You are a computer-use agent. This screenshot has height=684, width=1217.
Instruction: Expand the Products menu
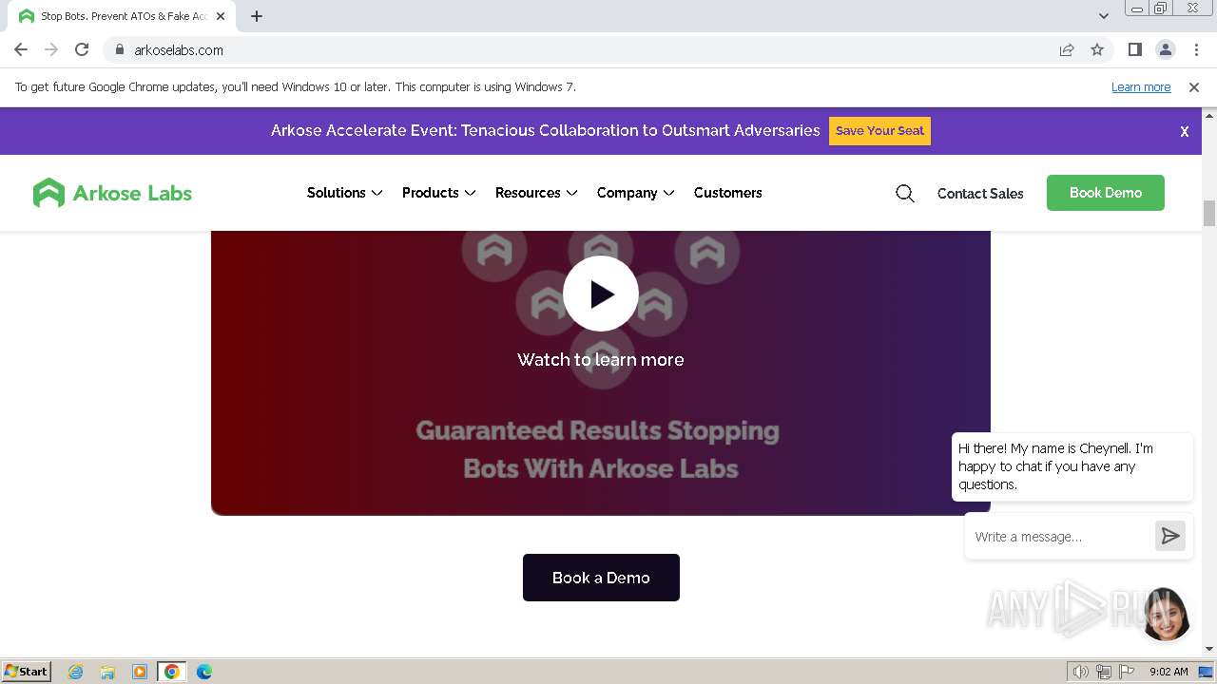point(438,193)
